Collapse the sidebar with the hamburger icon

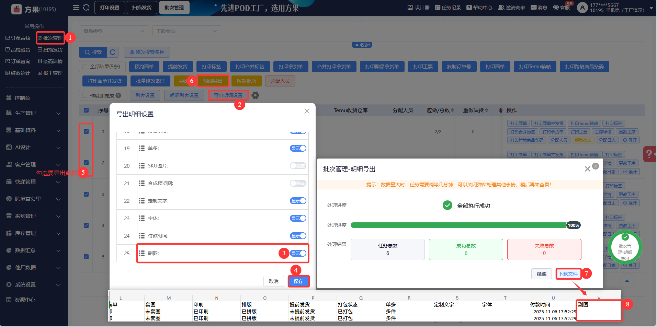tap(76, 8)
